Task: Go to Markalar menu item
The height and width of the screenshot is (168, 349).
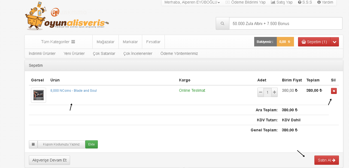Action: pyautogui.click(x=130, y=42)
